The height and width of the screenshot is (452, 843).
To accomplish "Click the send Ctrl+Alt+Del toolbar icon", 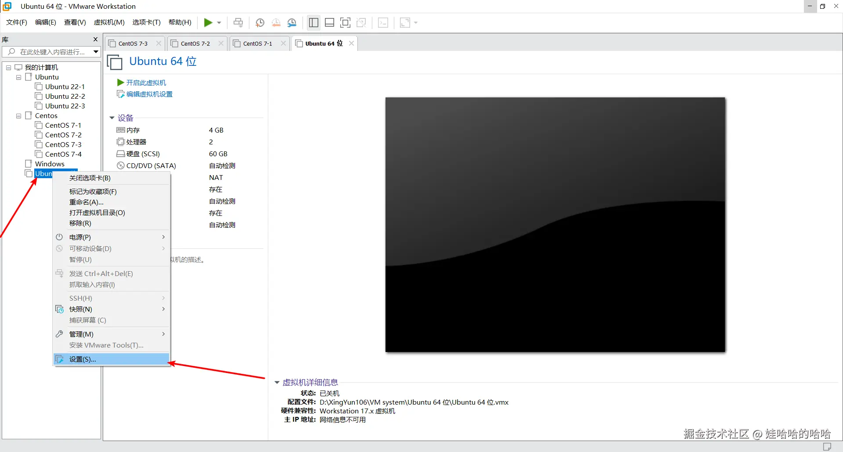I will point(238,22).
